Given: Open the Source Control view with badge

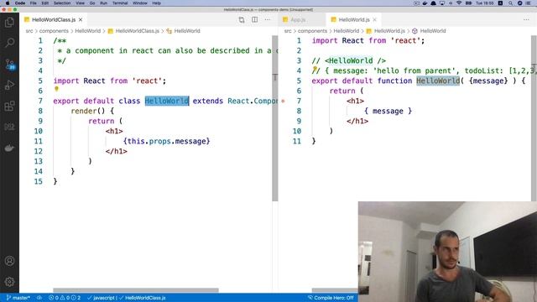Looking at the screenshot, I should tap(9, 64).
